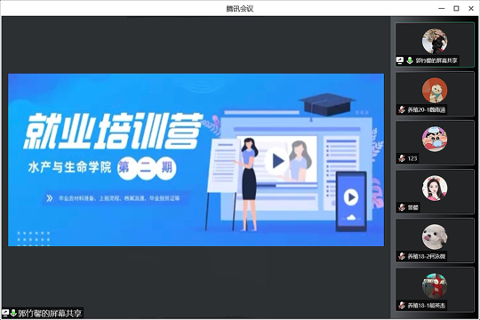Click the play button on the phone illustration
The image size is (480, 320).
(x=351, y=197)
